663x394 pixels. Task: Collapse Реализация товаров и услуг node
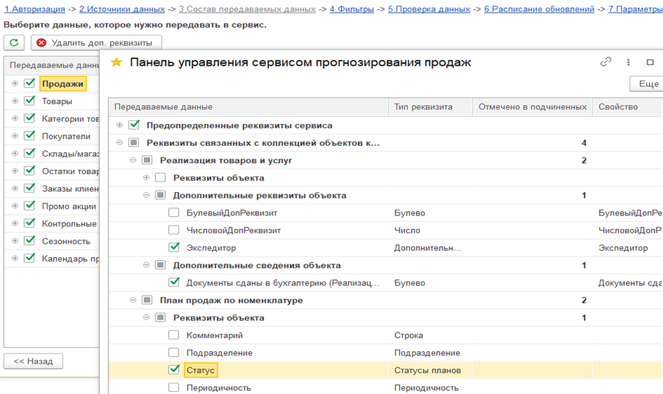[133, 160]
